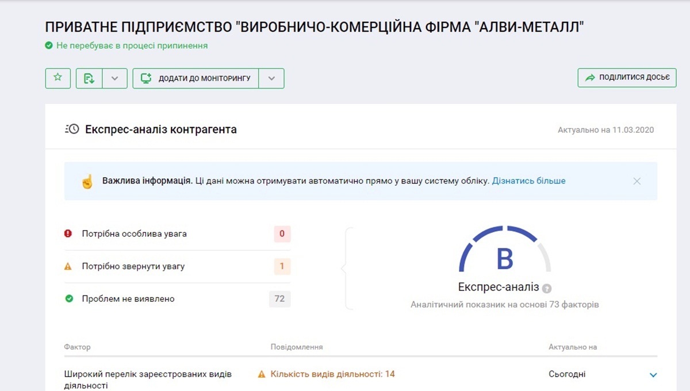Click 'Проблем не виявлено' row label
The width and height of the screenshot is (690, 391).
128,299
